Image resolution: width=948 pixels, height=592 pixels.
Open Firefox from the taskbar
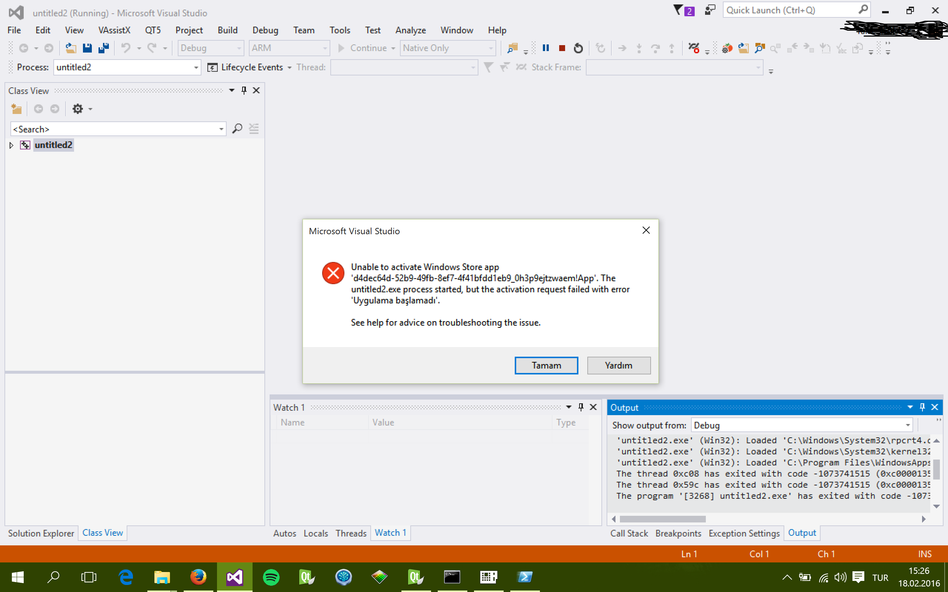(x=198, y=577)
